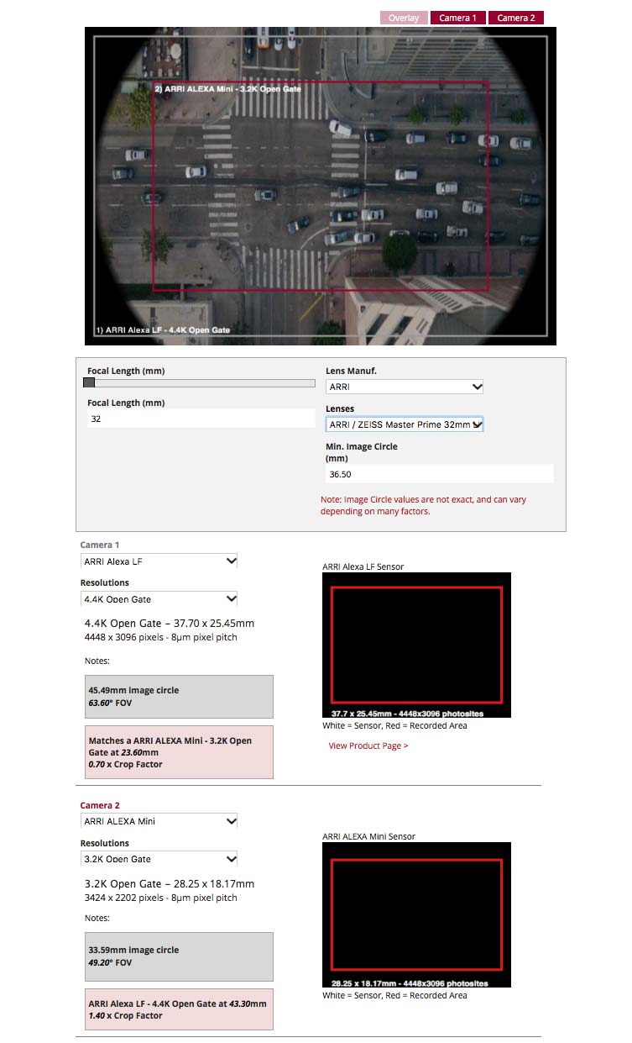Click the red Camera 2 section label
Image resolution: width=632 pixels, height=1043 pixels.
point(100,805)
